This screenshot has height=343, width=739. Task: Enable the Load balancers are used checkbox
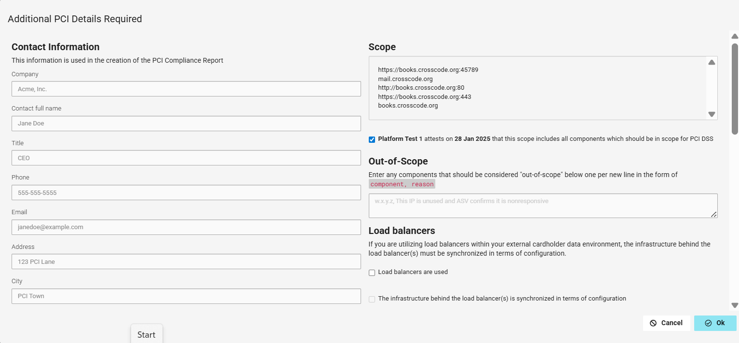click(372, 273)
